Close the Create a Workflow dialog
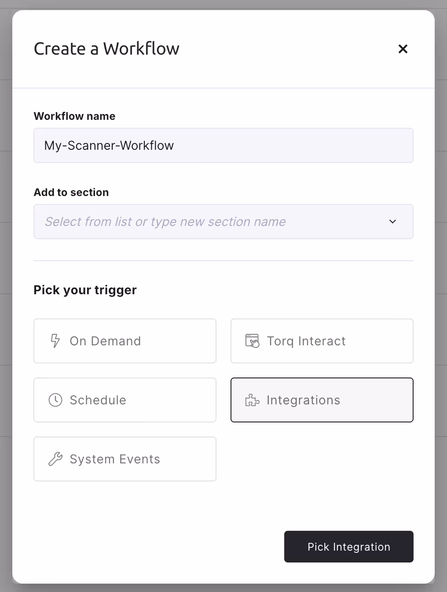The width and height of the screenshot is (447, 592). coord(403,49)
